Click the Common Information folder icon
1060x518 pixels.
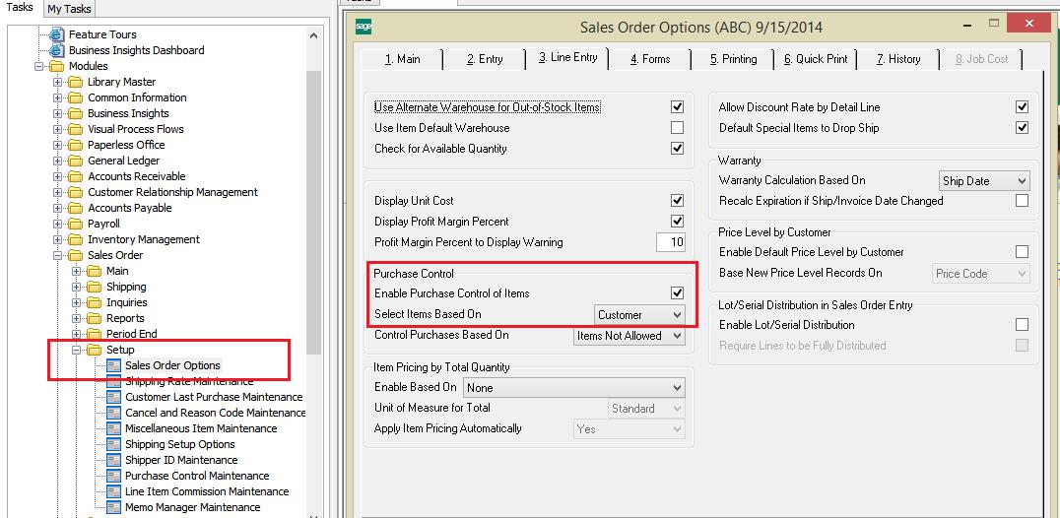coord(75,97)
